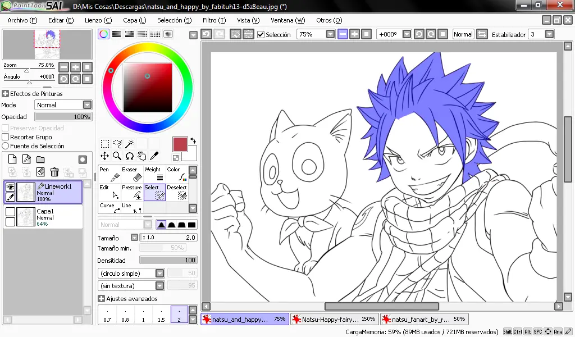
Task: Select the Hand pan tool
Action: [142, 156]
